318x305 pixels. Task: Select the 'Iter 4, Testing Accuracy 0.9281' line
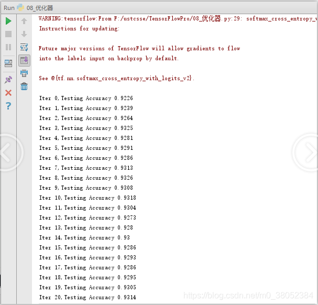tap(86, 138)
